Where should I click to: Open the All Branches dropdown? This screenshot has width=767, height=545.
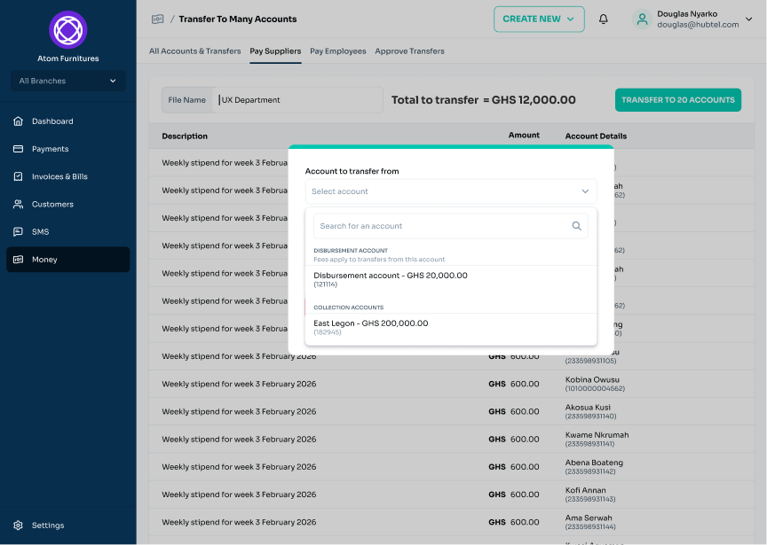(68, 81)
